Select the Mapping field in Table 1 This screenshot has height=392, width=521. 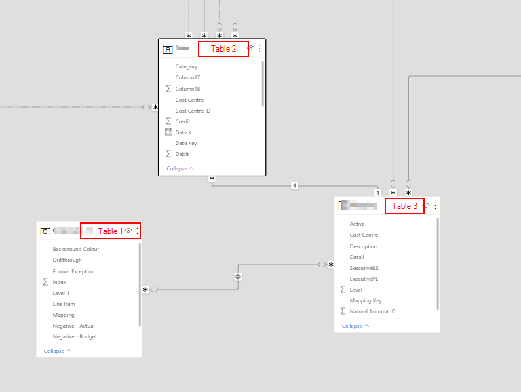click(x=63, y=315)
